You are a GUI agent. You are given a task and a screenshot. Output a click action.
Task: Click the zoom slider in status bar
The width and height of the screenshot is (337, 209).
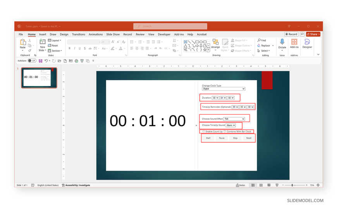[295, 185]
